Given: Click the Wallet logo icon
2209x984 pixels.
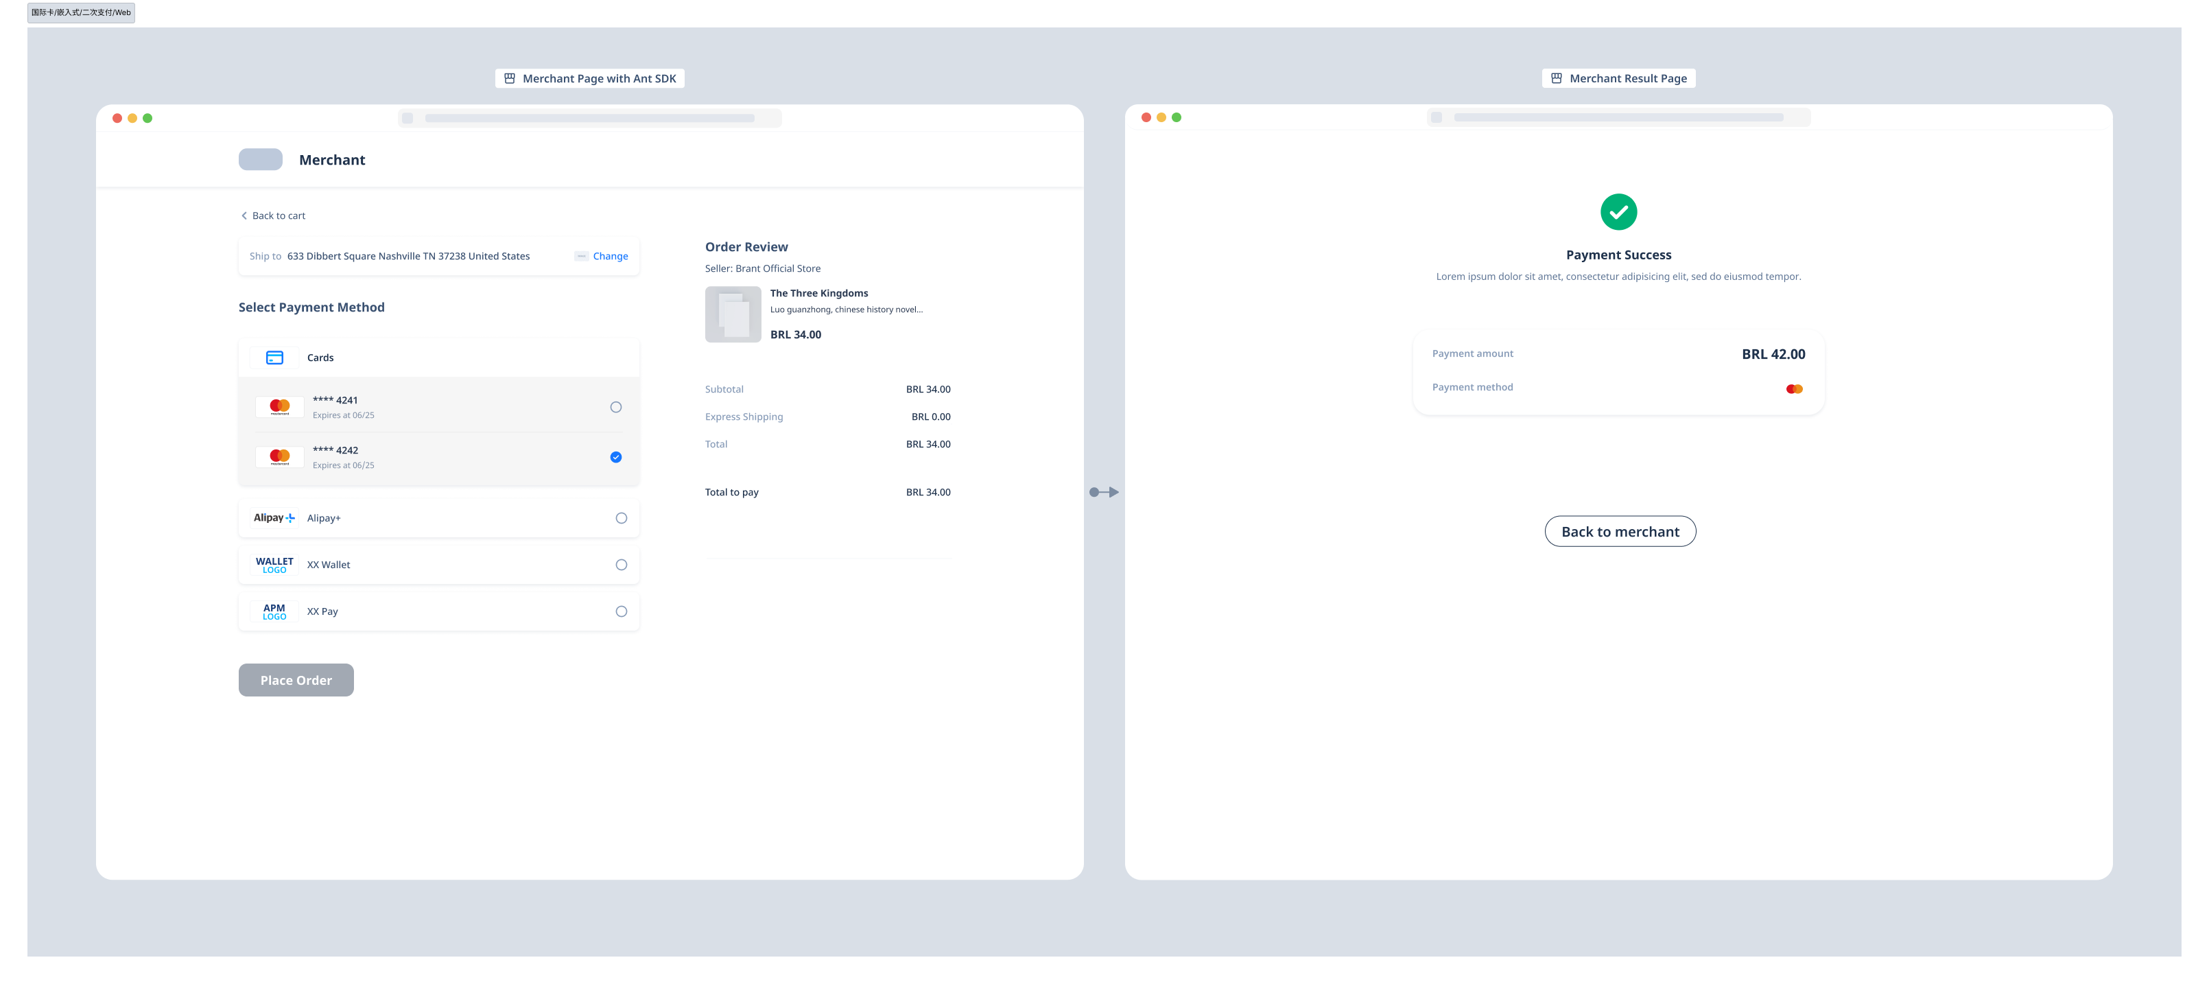Looking at the screenshot, I should click(274, 565).
